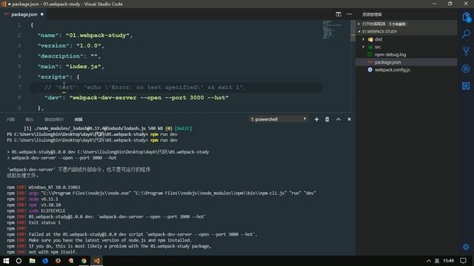Expand the src folder arrow
Image resolution: width=474 pixels, height=266 pixels.
[364, 47]
